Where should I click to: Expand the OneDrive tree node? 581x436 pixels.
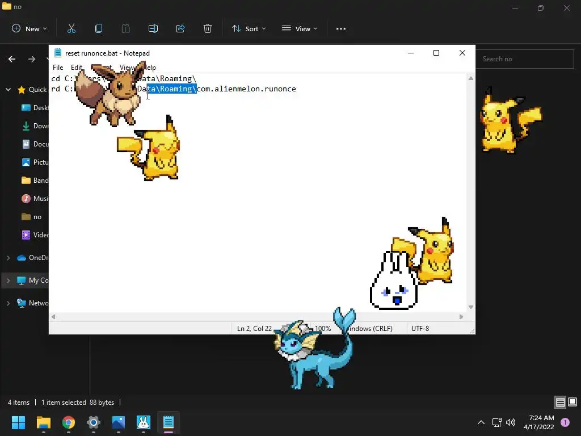coord(8,258)
